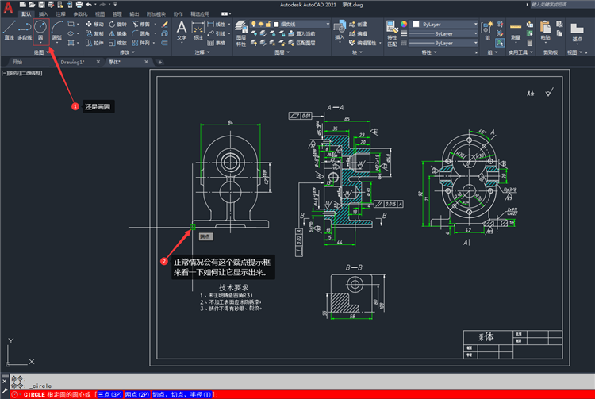Click the Scale (缩放) tool
Viewport: 595px width, 399px height.
click(117, 43)
